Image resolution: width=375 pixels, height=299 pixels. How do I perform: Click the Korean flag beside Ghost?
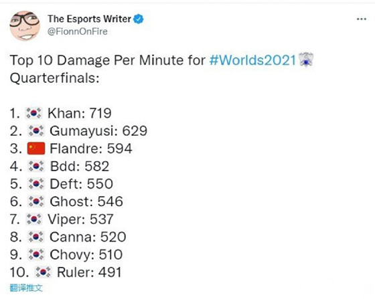[36, 201]
